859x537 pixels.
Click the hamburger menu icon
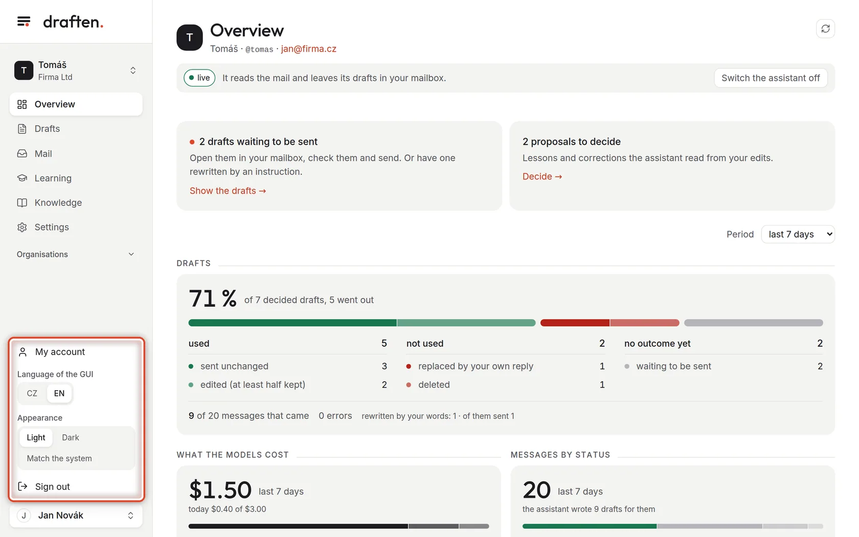[x=24, y=21]
